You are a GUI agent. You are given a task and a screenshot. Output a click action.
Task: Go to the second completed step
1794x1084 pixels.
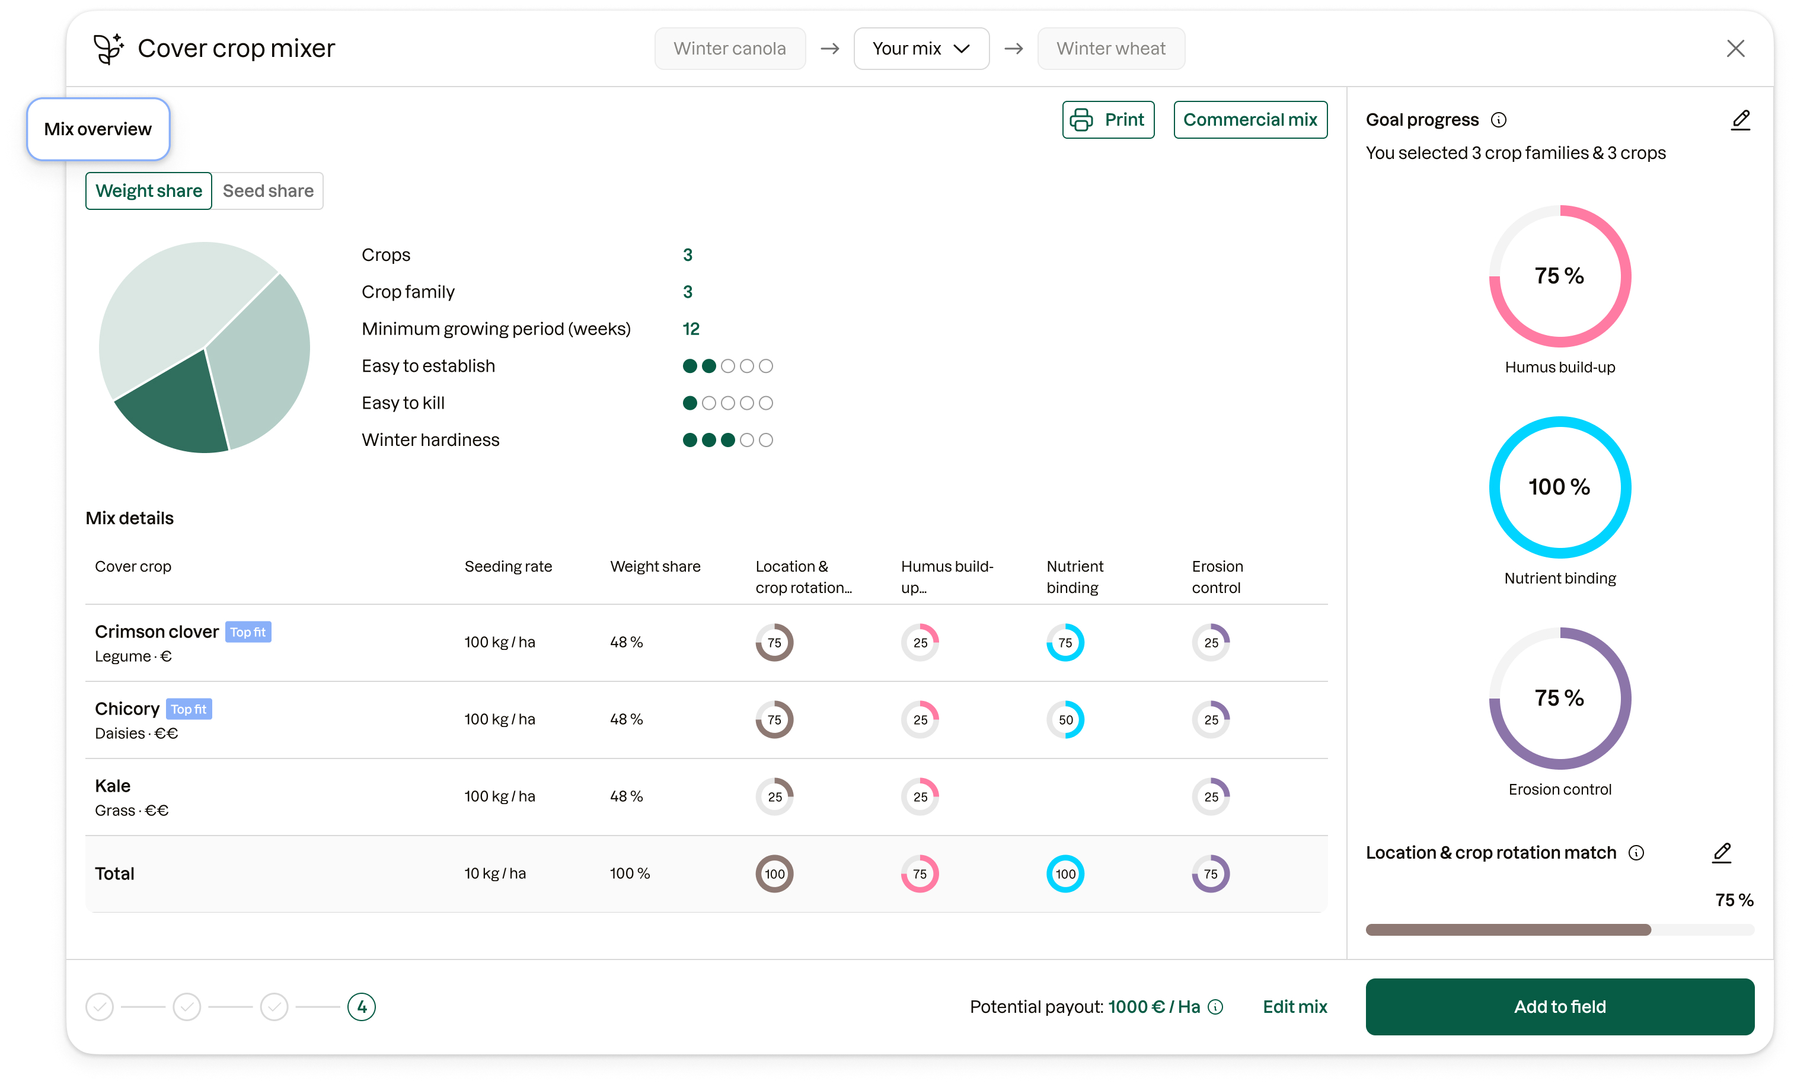pos(187,1007)
